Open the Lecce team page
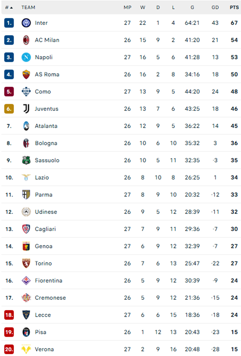The width and height of the screenshot is (241, 356). coord(41,315)
